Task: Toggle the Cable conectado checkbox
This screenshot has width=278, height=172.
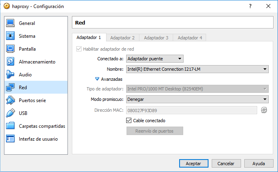Action: [129, 121]
